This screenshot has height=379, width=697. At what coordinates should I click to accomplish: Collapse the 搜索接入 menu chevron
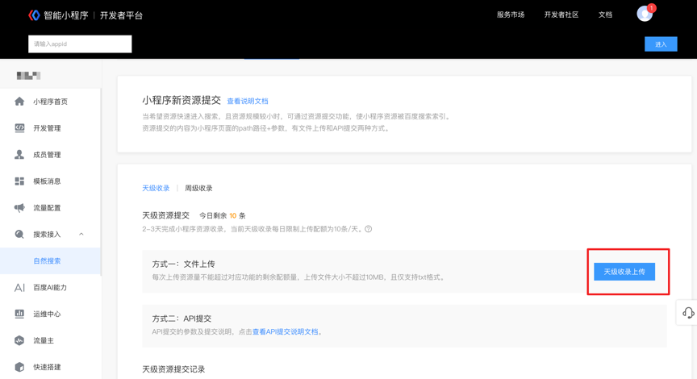click(x=81, y=234)
